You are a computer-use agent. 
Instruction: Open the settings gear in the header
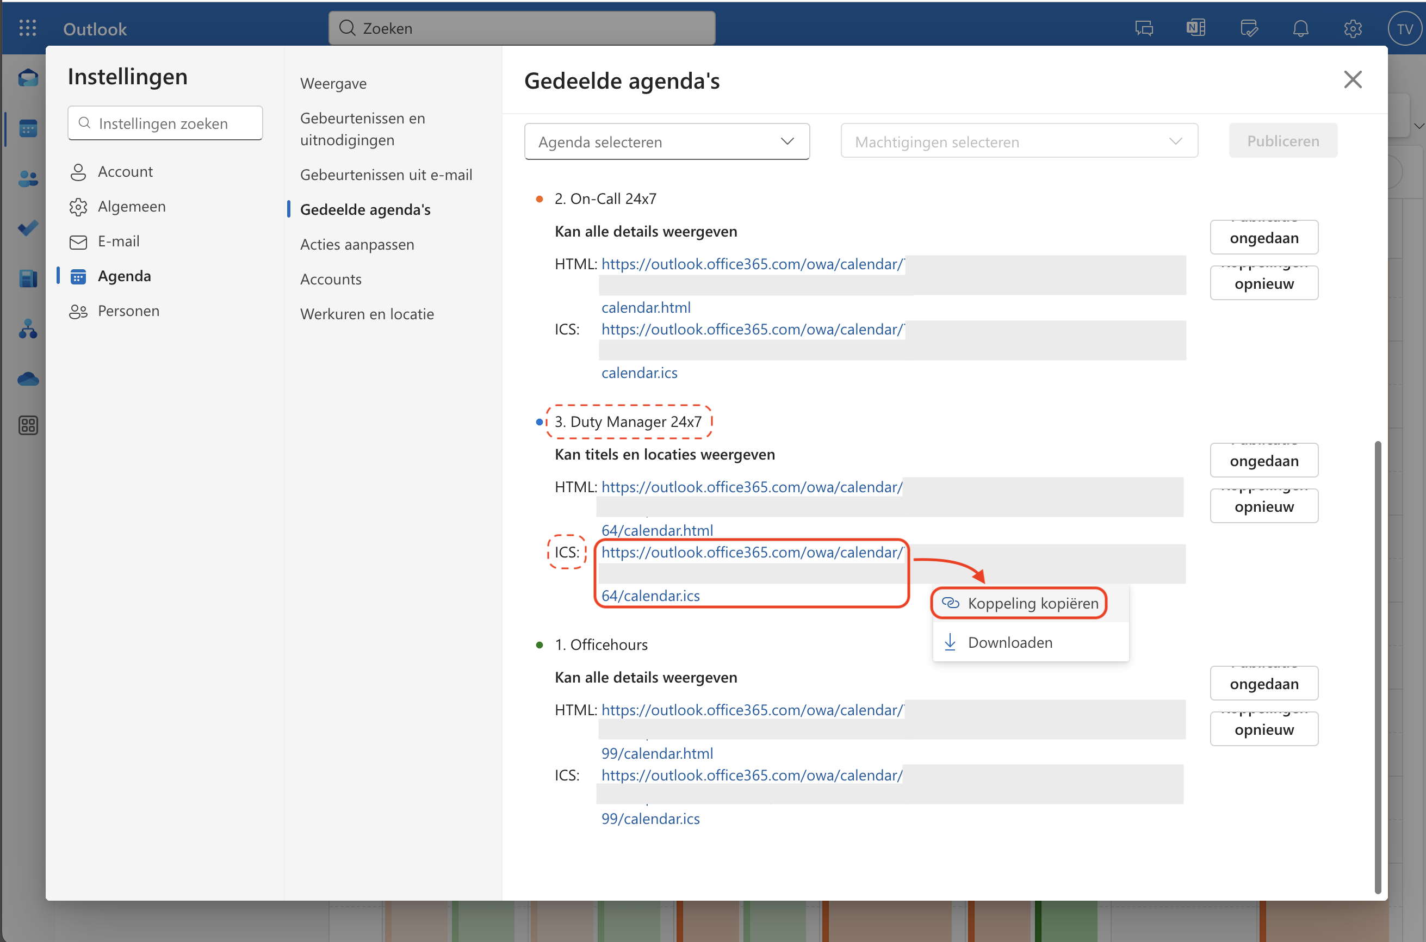1352,28
